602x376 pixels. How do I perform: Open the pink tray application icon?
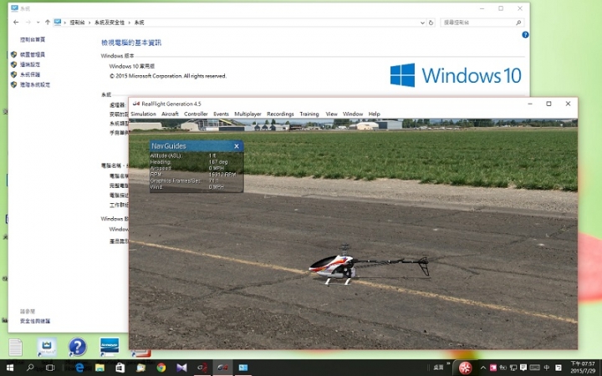coord(493,368)
